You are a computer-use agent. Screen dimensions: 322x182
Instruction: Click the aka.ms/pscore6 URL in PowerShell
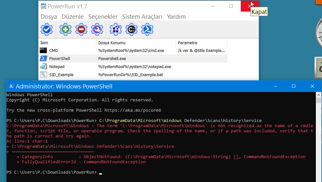coord(133,110)
